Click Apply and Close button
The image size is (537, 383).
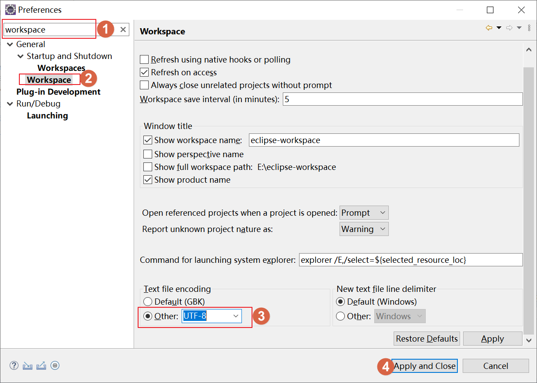coord(424,366)
